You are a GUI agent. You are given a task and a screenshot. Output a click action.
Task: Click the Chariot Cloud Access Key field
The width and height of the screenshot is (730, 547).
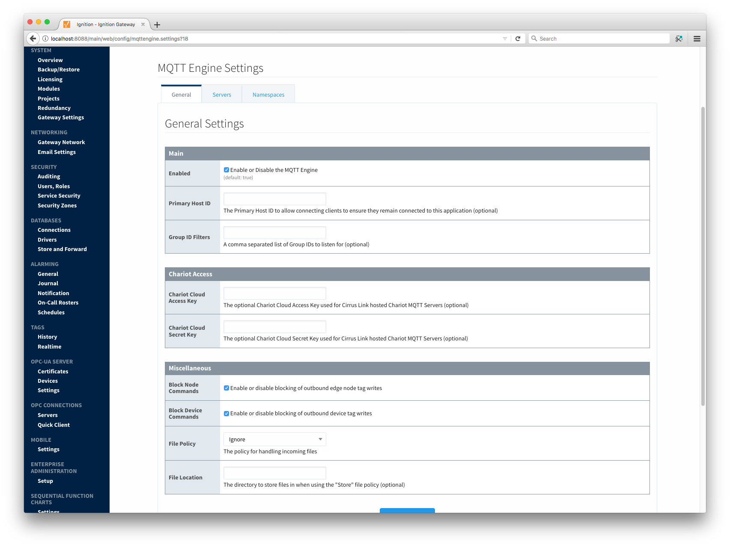point(275,293)
